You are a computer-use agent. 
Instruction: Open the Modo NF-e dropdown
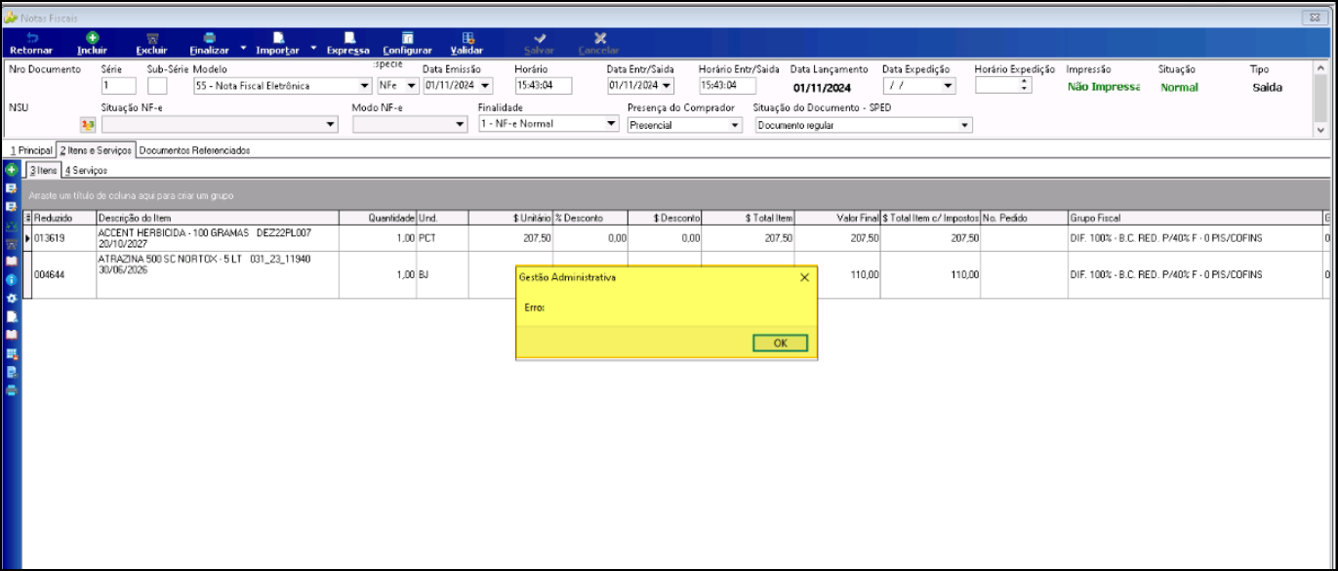pyautogui.click(x=461, y=125)
